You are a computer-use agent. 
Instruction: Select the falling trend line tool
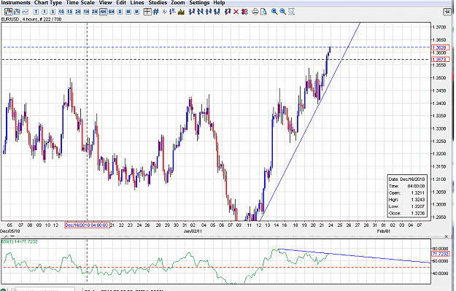(x=201, y=12)
